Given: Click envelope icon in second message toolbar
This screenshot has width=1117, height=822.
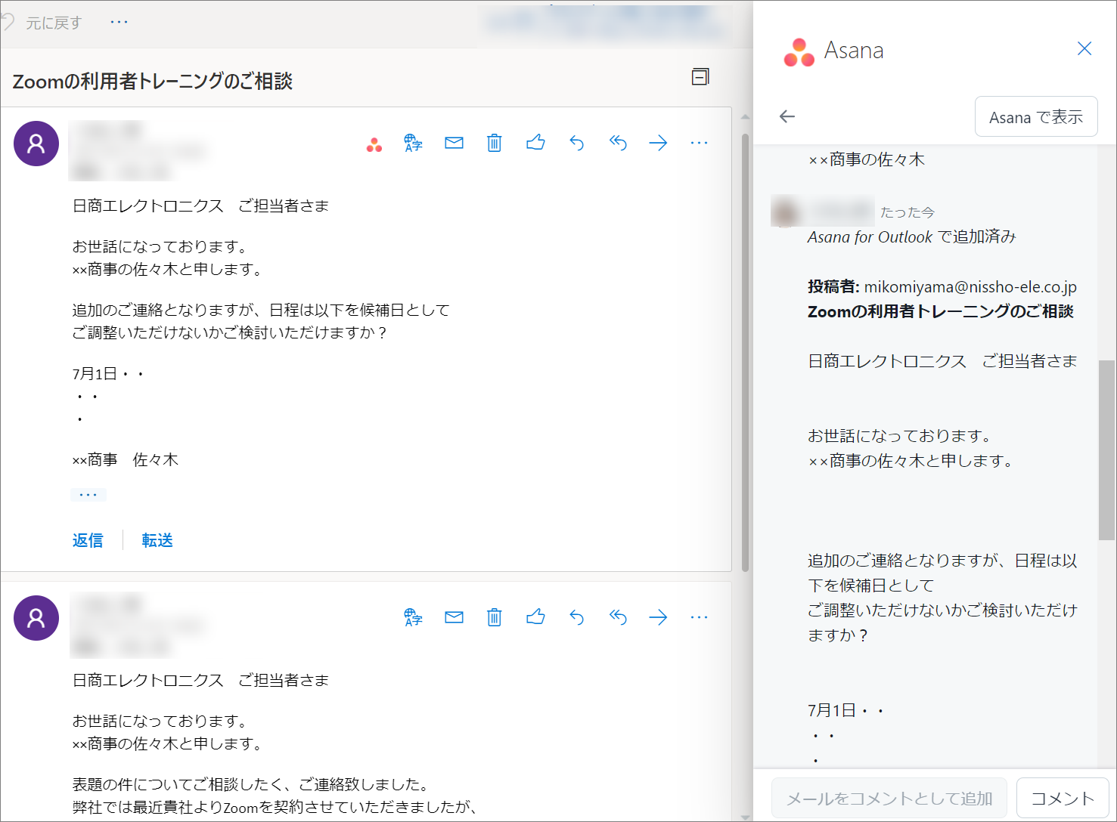Looking at the screenshot, I should [x=454, y=617].
